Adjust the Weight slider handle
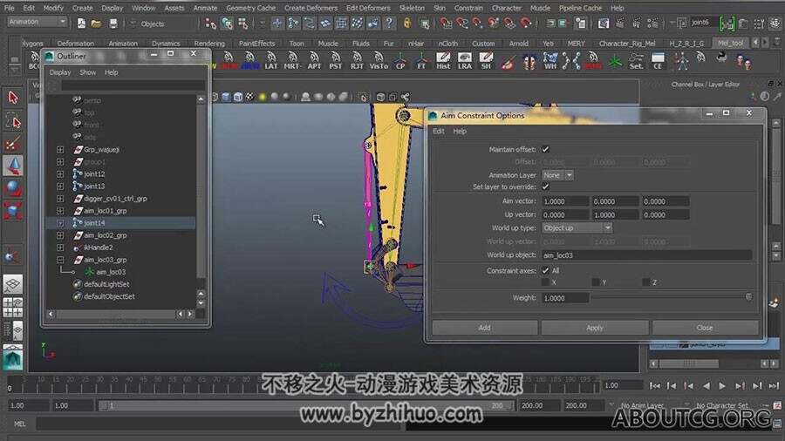 click(748, 297)
